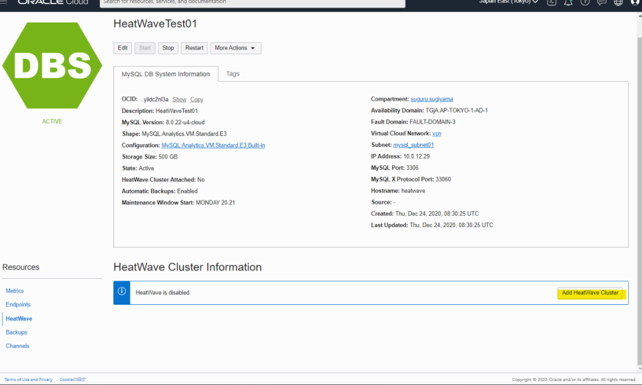Click the MySQL Version value 8.0.22-u4-cloud
Image resolution: width=642 pixels, height=385 pixels.
[185, 122]
